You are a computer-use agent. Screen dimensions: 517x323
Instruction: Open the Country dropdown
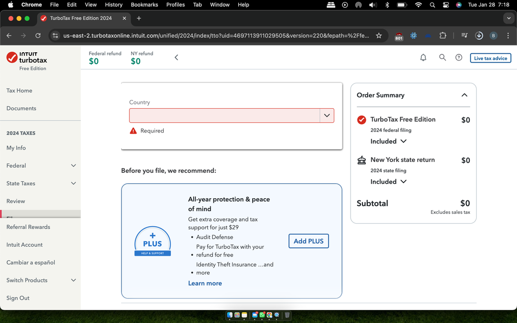232,115
